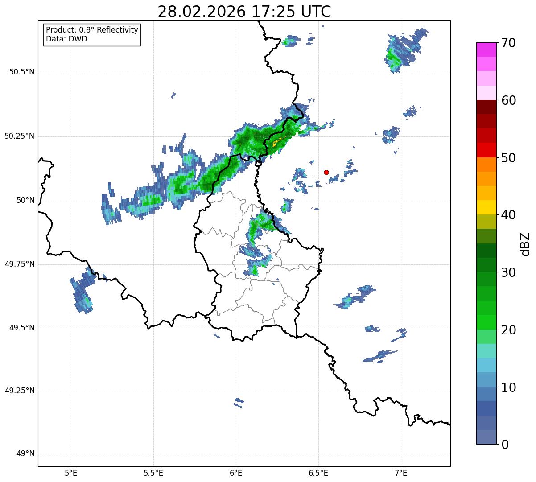Click the 49°N latitude label
The height and width of the screenshot is (482, 536).
pyautogui.click(x=25, y=454)
